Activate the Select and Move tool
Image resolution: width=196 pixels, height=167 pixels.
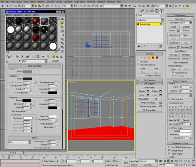tap(52, 6)
